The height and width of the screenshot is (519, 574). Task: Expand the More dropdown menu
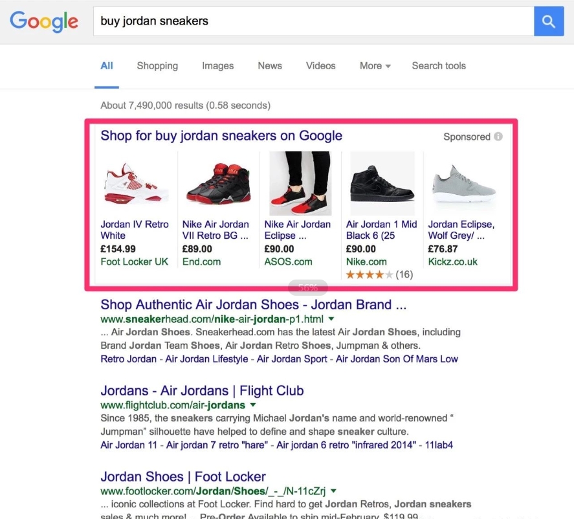[x=375, y=66]
